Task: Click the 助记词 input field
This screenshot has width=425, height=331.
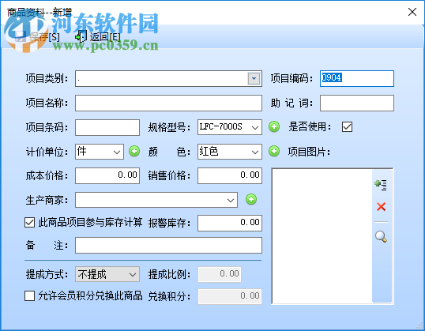Action: [357, 103]
